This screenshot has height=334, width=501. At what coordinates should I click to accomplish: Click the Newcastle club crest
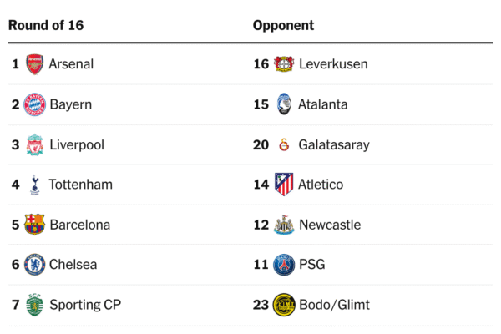(284, 225)
